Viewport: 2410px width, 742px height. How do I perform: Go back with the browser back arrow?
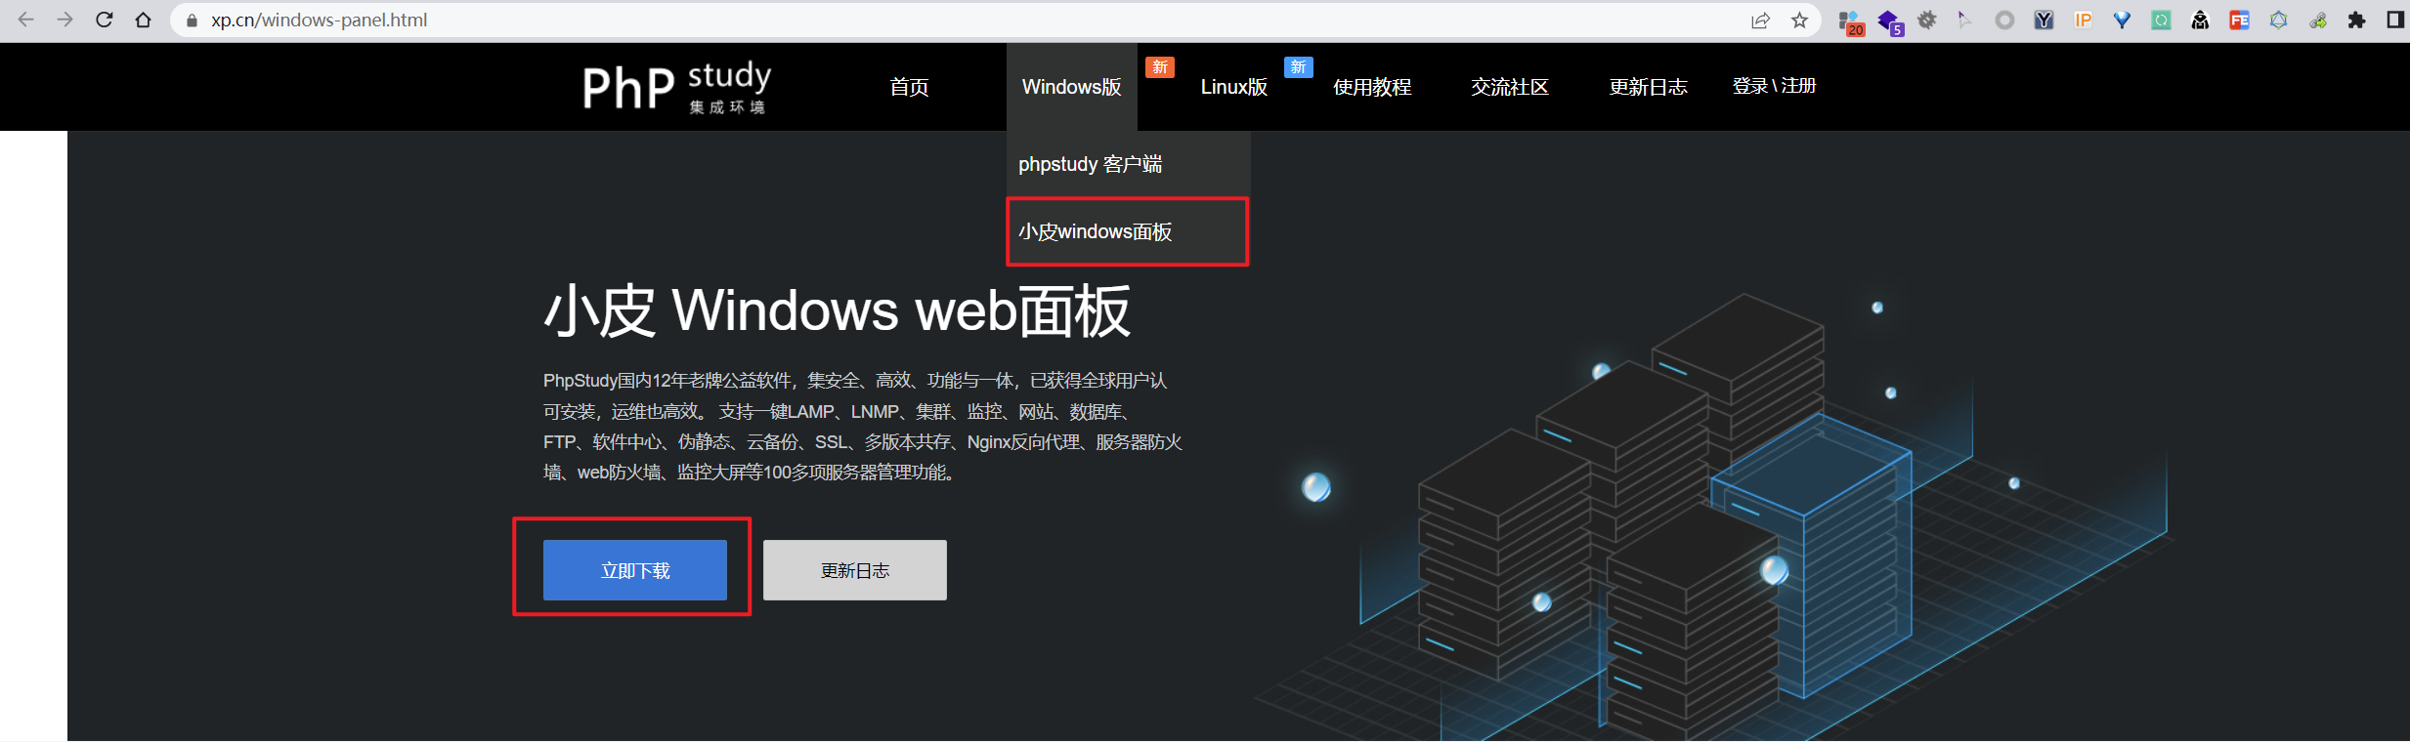tap(26, 20)
